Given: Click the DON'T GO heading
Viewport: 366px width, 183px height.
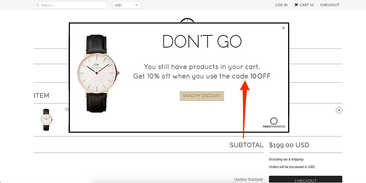Looking at the screenshot, I should 202,41.
